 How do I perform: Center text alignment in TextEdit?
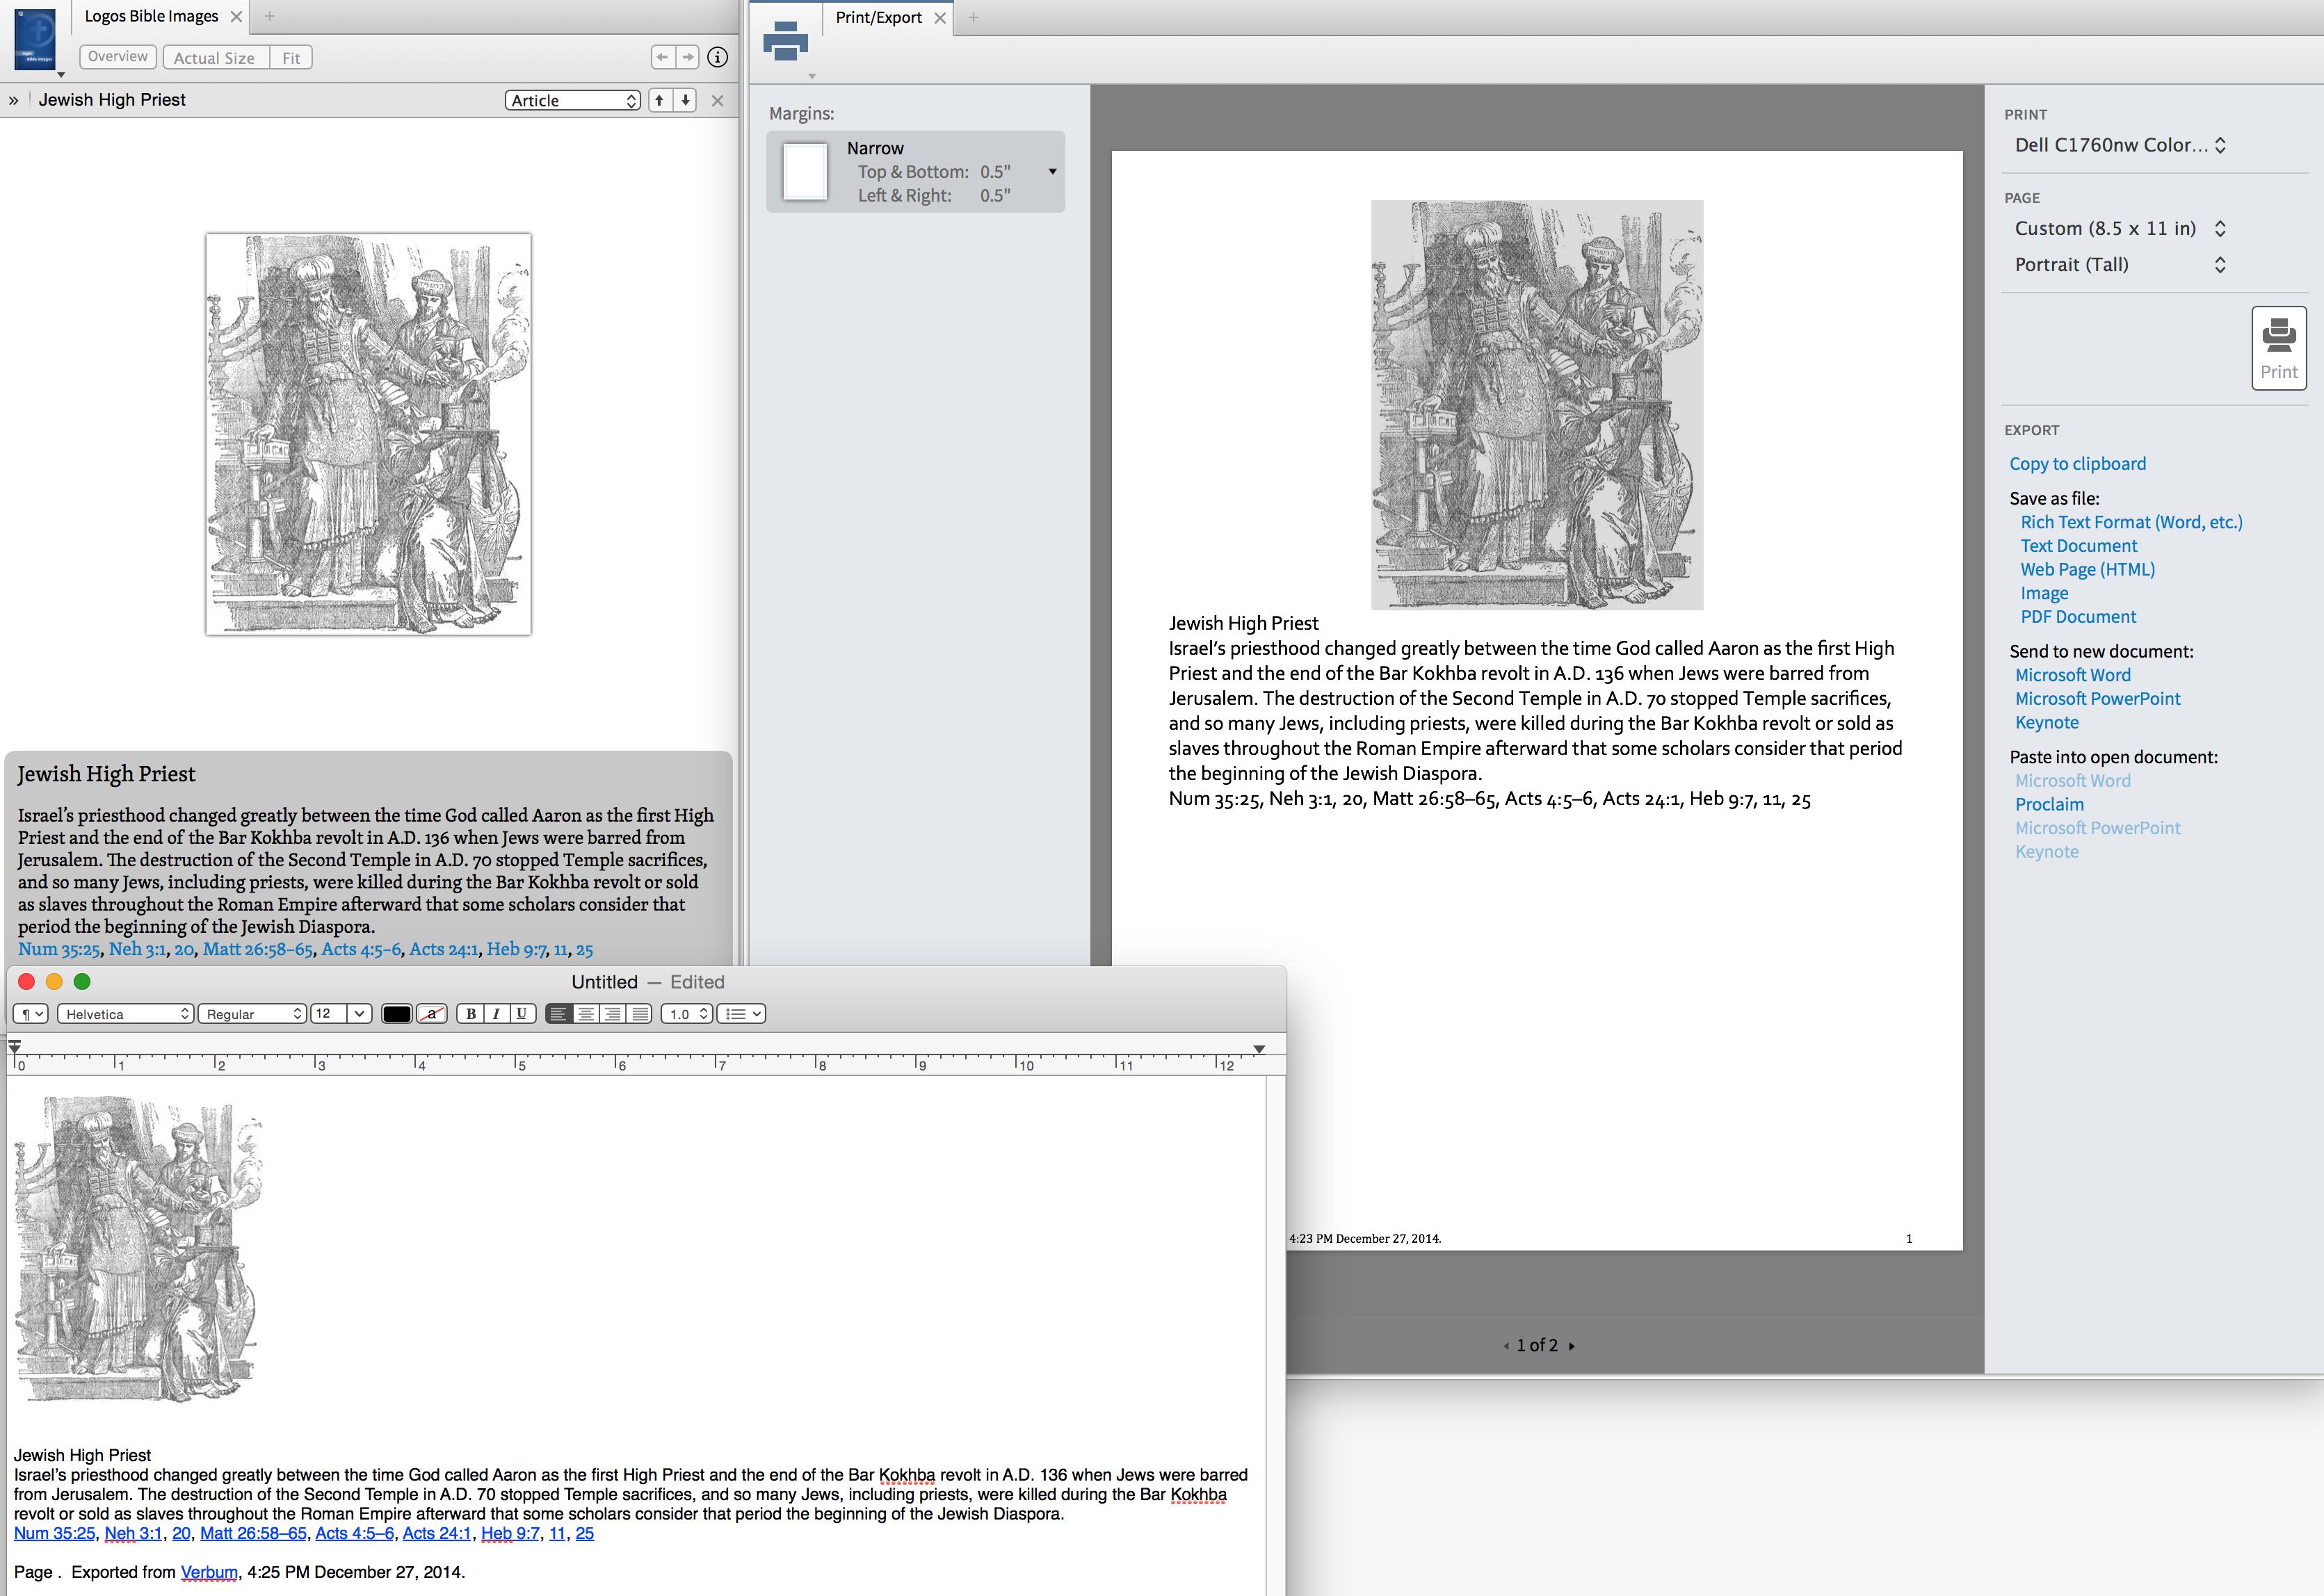(x=586, y=1014)
